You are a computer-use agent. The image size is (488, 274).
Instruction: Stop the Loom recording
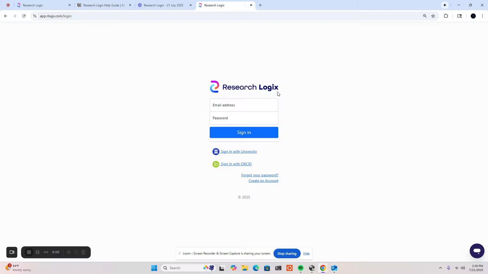click(29, 252)
